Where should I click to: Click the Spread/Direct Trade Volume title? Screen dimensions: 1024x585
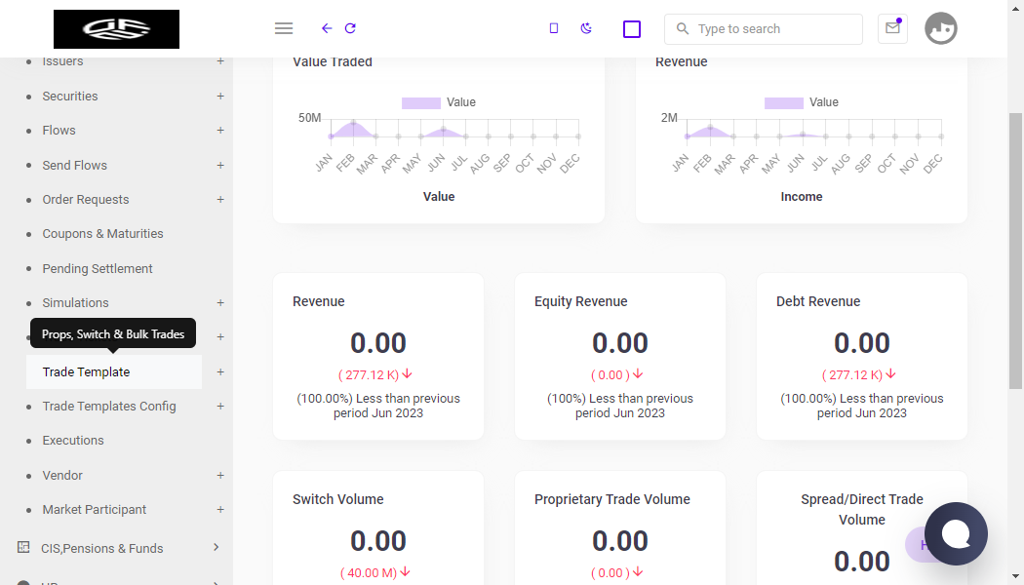point(862,509)
